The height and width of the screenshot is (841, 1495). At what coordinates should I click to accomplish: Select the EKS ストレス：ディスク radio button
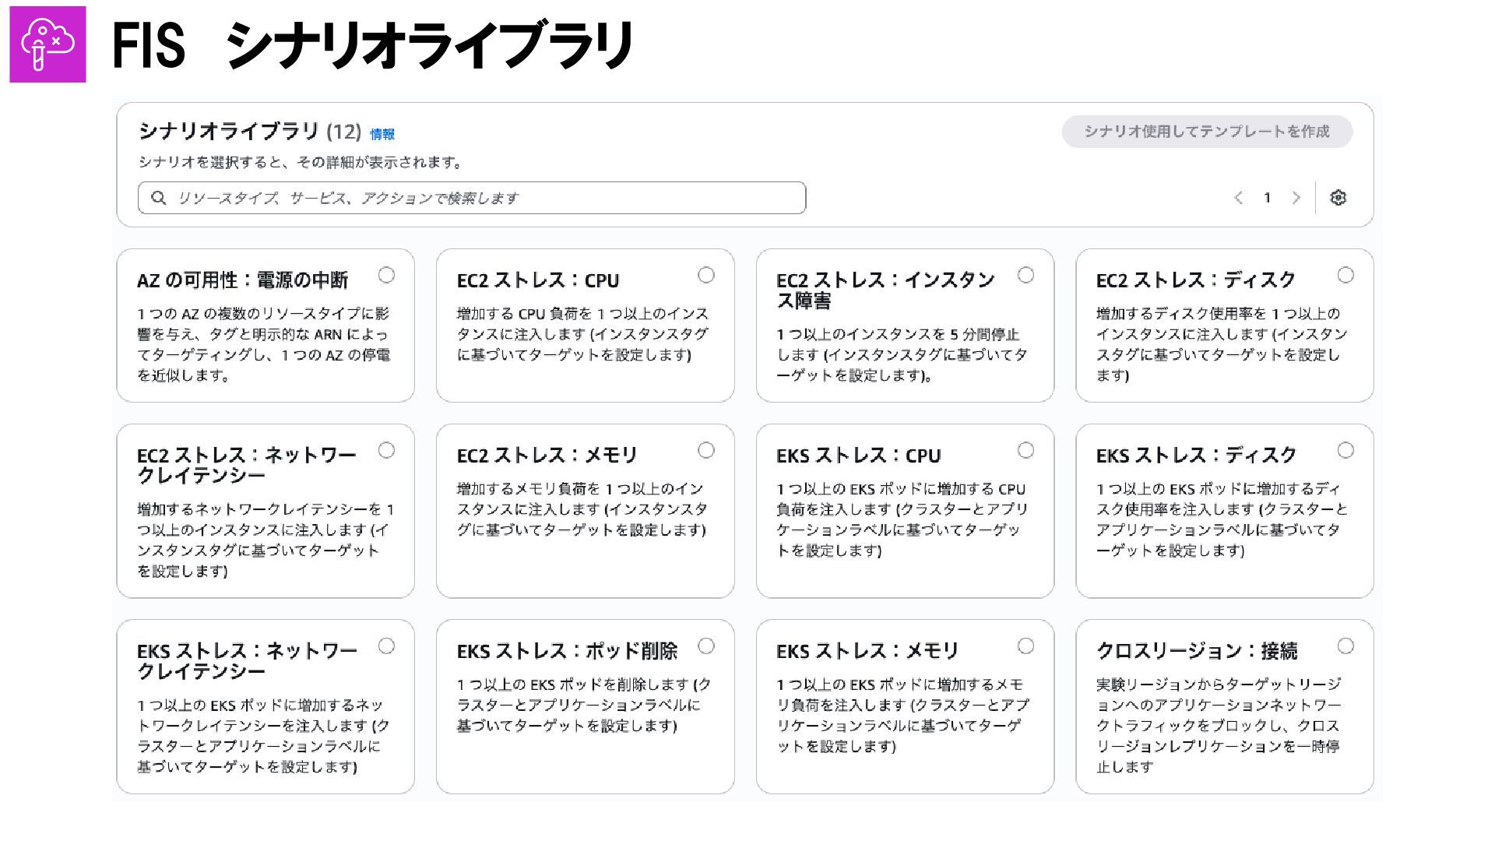[1345, 450]
